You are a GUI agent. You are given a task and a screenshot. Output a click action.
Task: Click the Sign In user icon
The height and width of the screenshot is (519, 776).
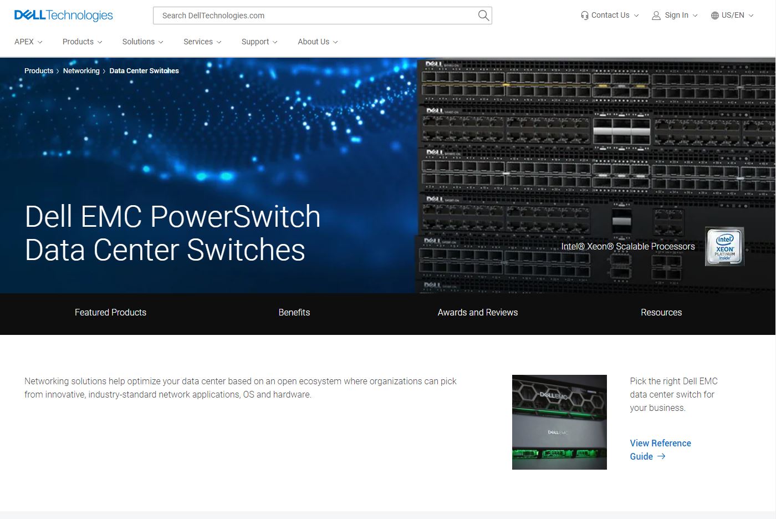pos(656,16)
